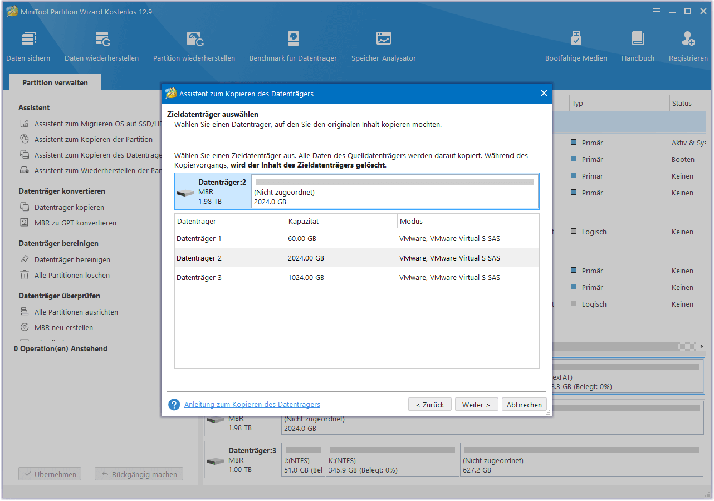The width and height of the screenshot is (714, 501).
Task: Click the Booten status cell
Action: (x=683, y=159)
